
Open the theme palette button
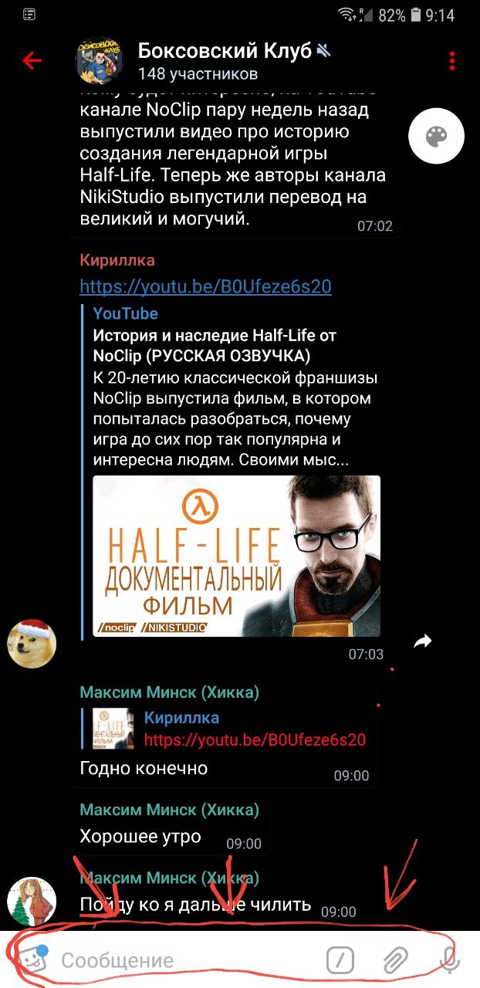tap(458, 137)
